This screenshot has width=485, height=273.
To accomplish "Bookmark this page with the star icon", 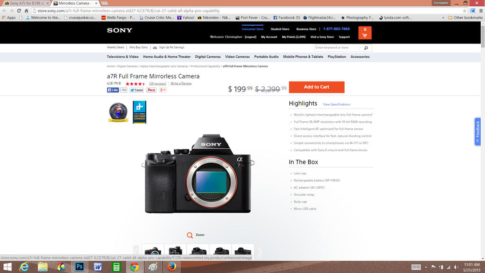I will point(465,10).
